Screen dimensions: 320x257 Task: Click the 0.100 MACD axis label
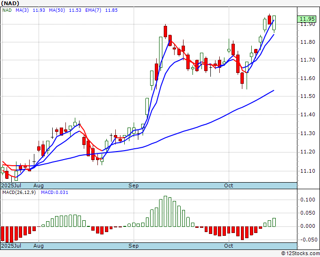[308, 200]
